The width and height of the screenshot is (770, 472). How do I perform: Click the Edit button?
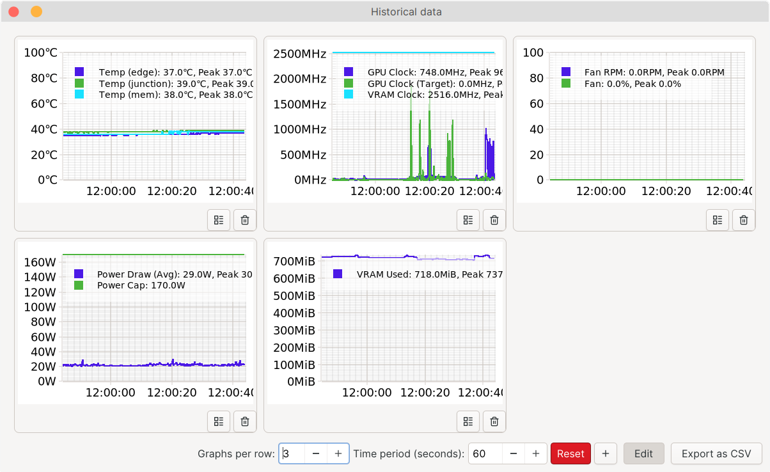point(644,453)
